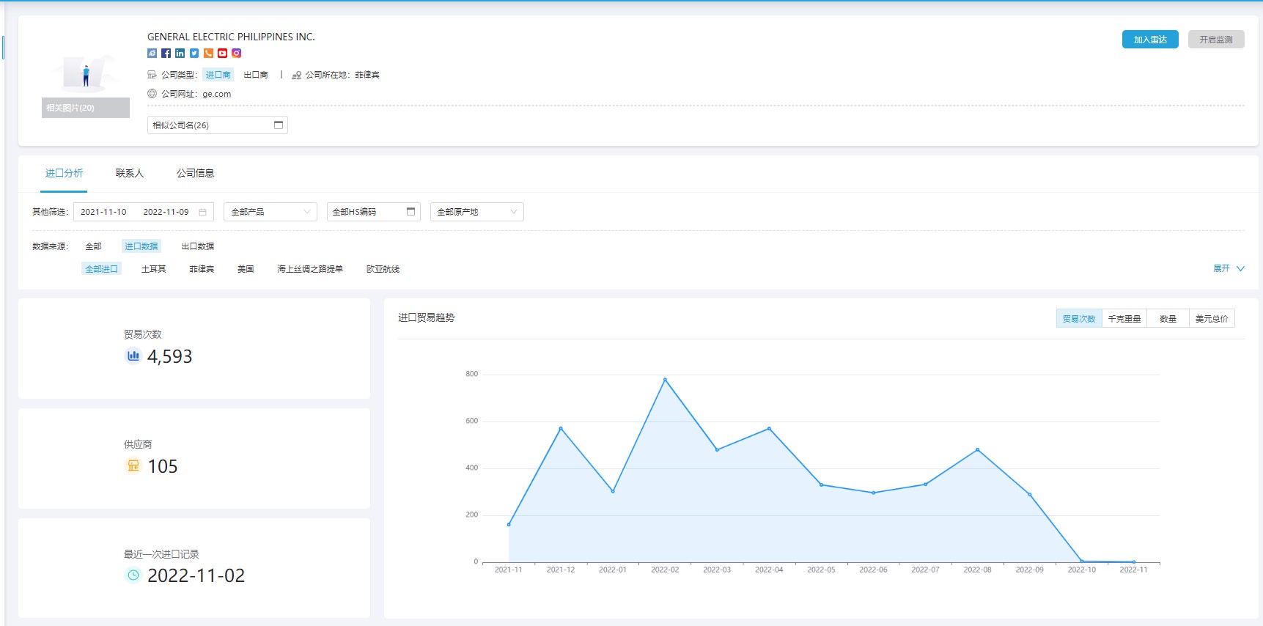The image size is (1263, 626).
Task: Select 全部进口 filter option
Action: click(x=101, y=269)
